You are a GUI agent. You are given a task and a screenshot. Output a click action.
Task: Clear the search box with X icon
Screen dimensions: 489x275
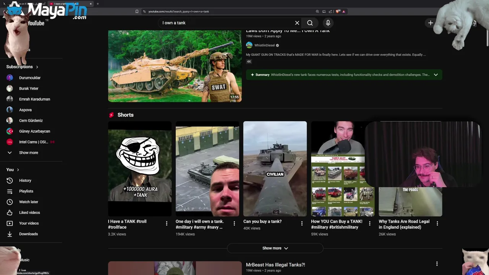tap(297, 23)
